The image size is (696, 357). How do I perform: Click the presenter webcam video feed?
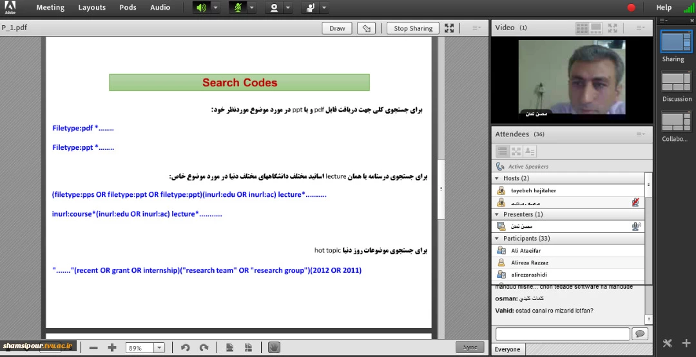pos(572,78)
